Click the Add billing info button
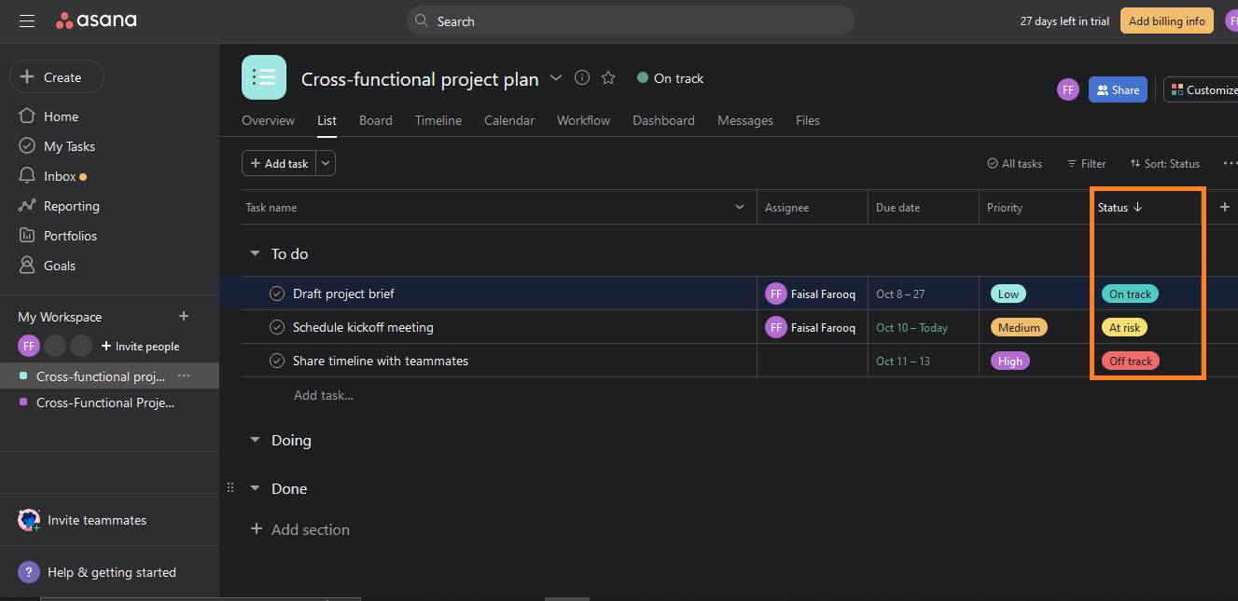 pyautogui.click(x=1166, y=20)
